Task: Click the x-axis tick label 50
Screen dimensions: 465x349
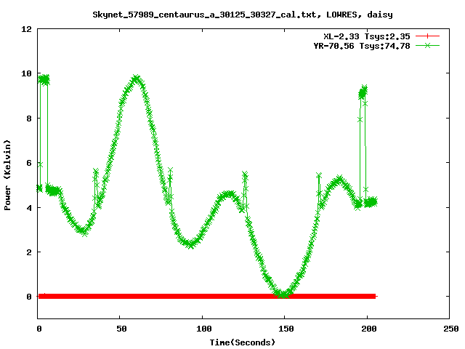Action: pos(121,329)
